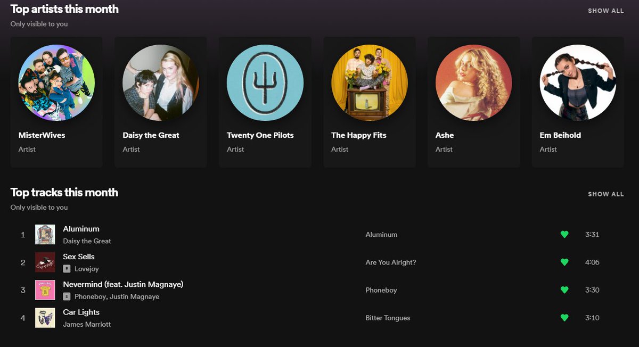
Task: Open the Daisy the Great artist picture
Action: pos(161,83)
